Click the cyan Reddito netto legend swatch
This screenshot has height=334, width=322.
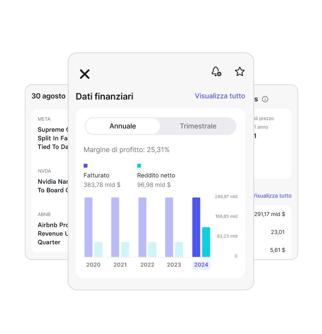pos(139,166)
